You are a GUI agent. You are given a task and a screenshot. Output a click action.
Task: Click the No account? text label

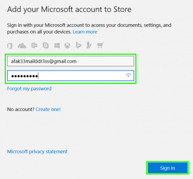[21, 109]
